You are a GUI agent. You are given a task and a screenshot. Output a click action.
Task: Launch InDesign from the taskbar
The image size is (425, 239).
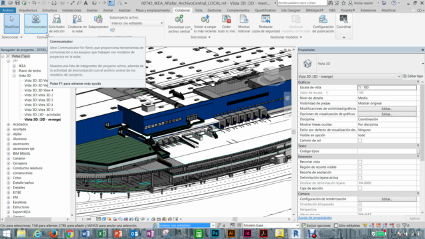[247, 234]
